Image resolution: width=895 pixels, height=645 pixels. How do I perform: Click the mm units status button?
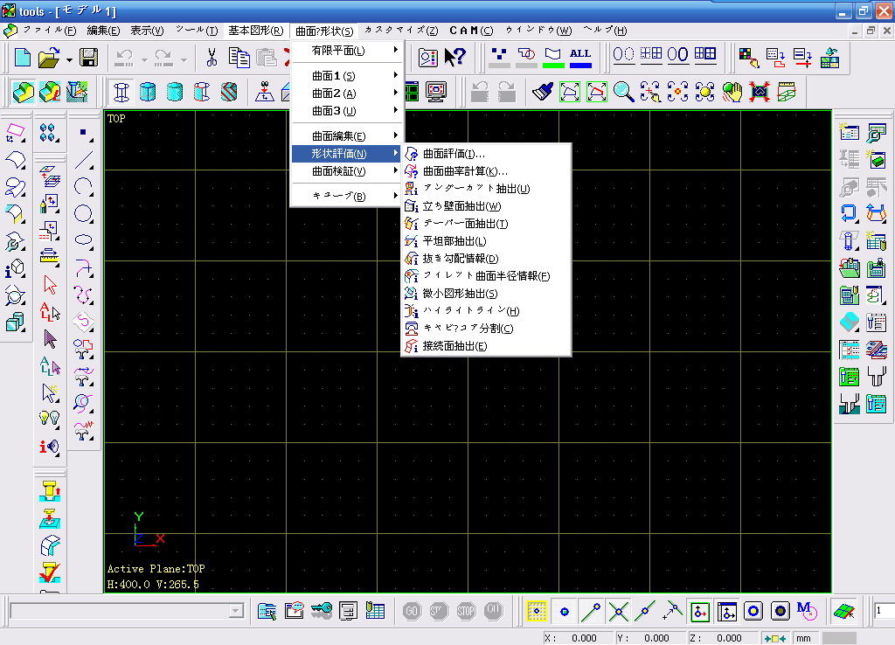(804, 638)
